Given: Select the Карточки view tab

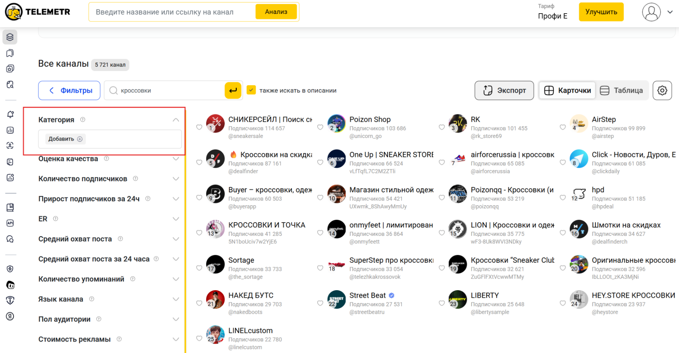Looking at the screenshot, I should 568,90.
